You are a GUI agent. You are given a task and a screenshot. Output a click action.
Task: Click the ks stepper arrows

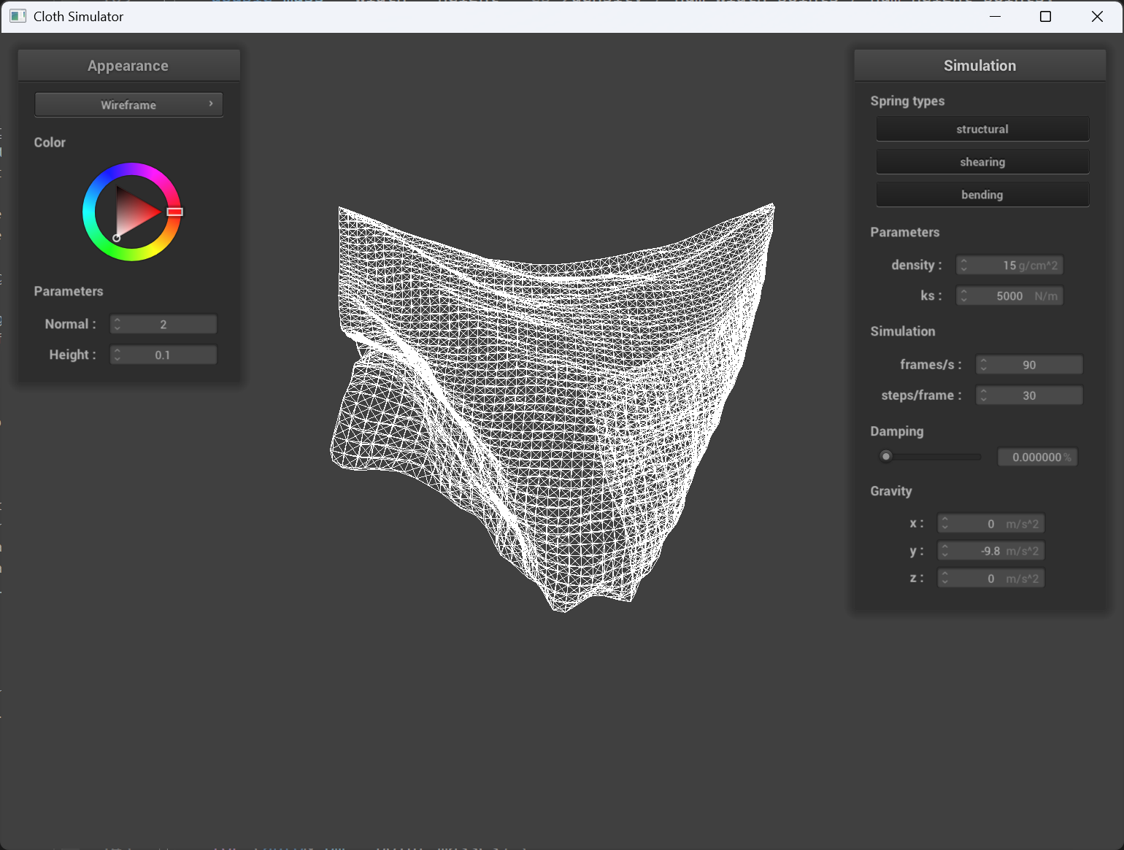pos(964,295)
